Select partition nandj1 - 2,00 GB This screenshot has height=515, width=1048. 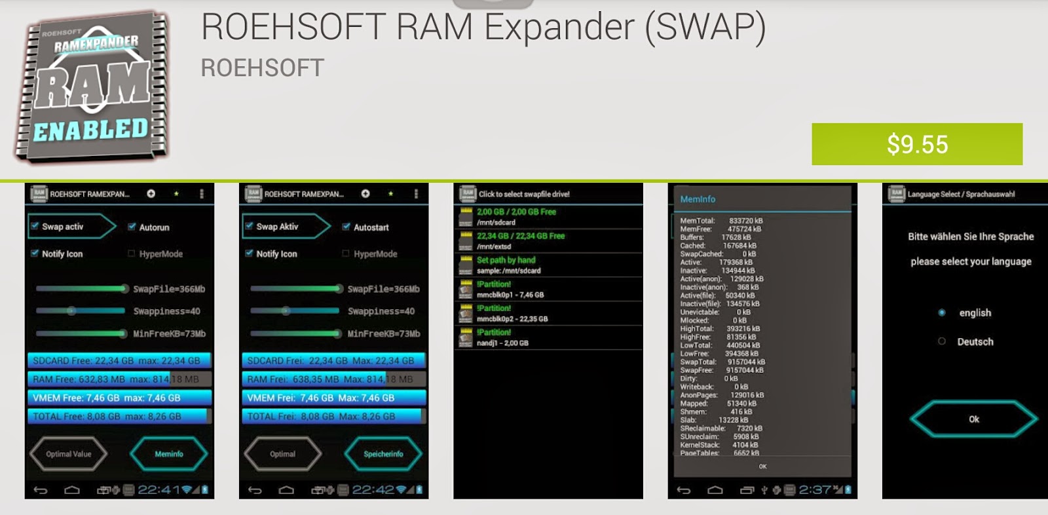tap(549, 337)
